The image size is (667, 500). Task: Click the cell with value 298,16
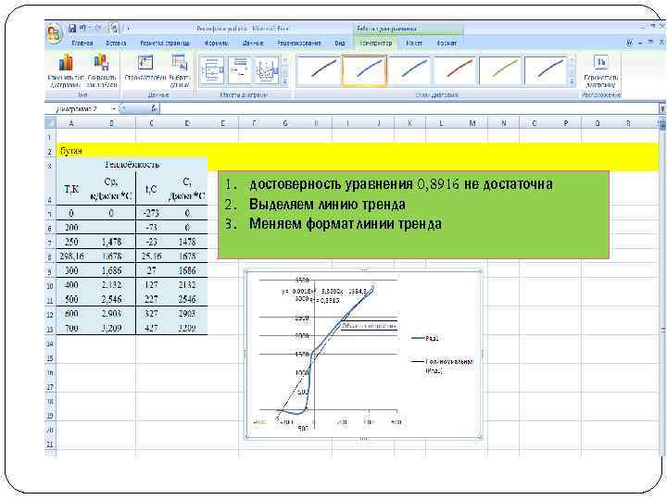71,256
